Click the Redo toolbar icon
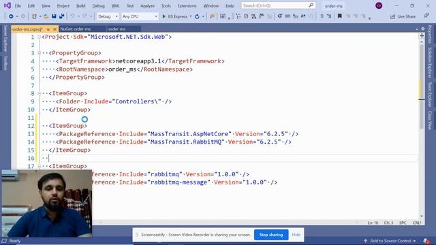Viewport: 436px width, 245px height. pos(84,16)
